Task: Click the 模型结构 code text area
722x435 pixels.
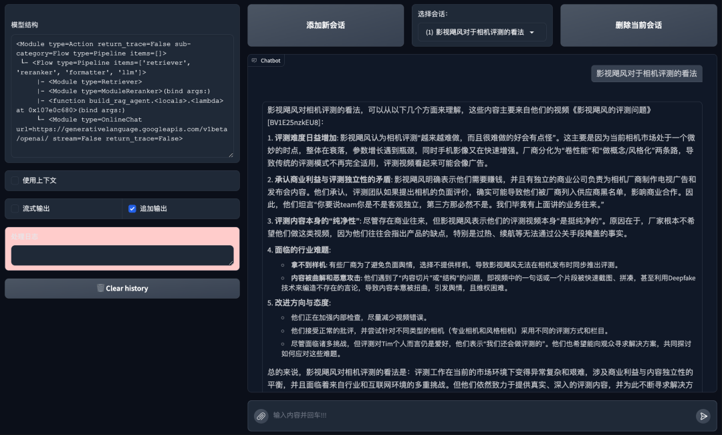Action: click(x=122, y=96)
